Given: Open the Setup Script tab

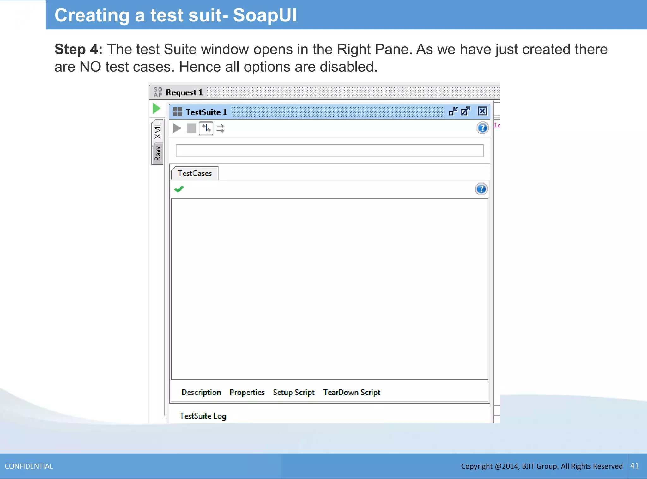Looking at the screenshot, I should pos(294,392).
